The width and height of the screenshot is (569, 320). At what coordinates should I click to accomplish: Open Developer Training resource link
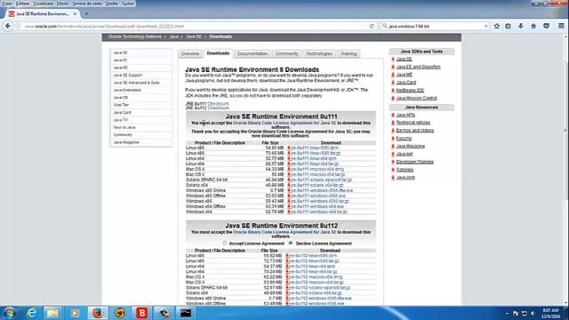[x=415, y=162]
